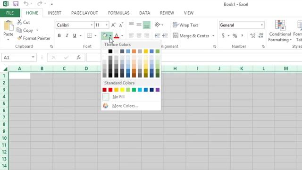The height and width of the screenshot is (170, 302).
Task: Click the Select All corner triangle
Action: 5,69
